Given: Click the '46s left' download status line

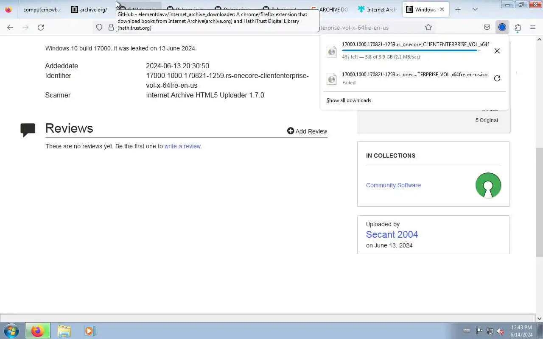Looking at the screenshot, I should click(381, 57).
